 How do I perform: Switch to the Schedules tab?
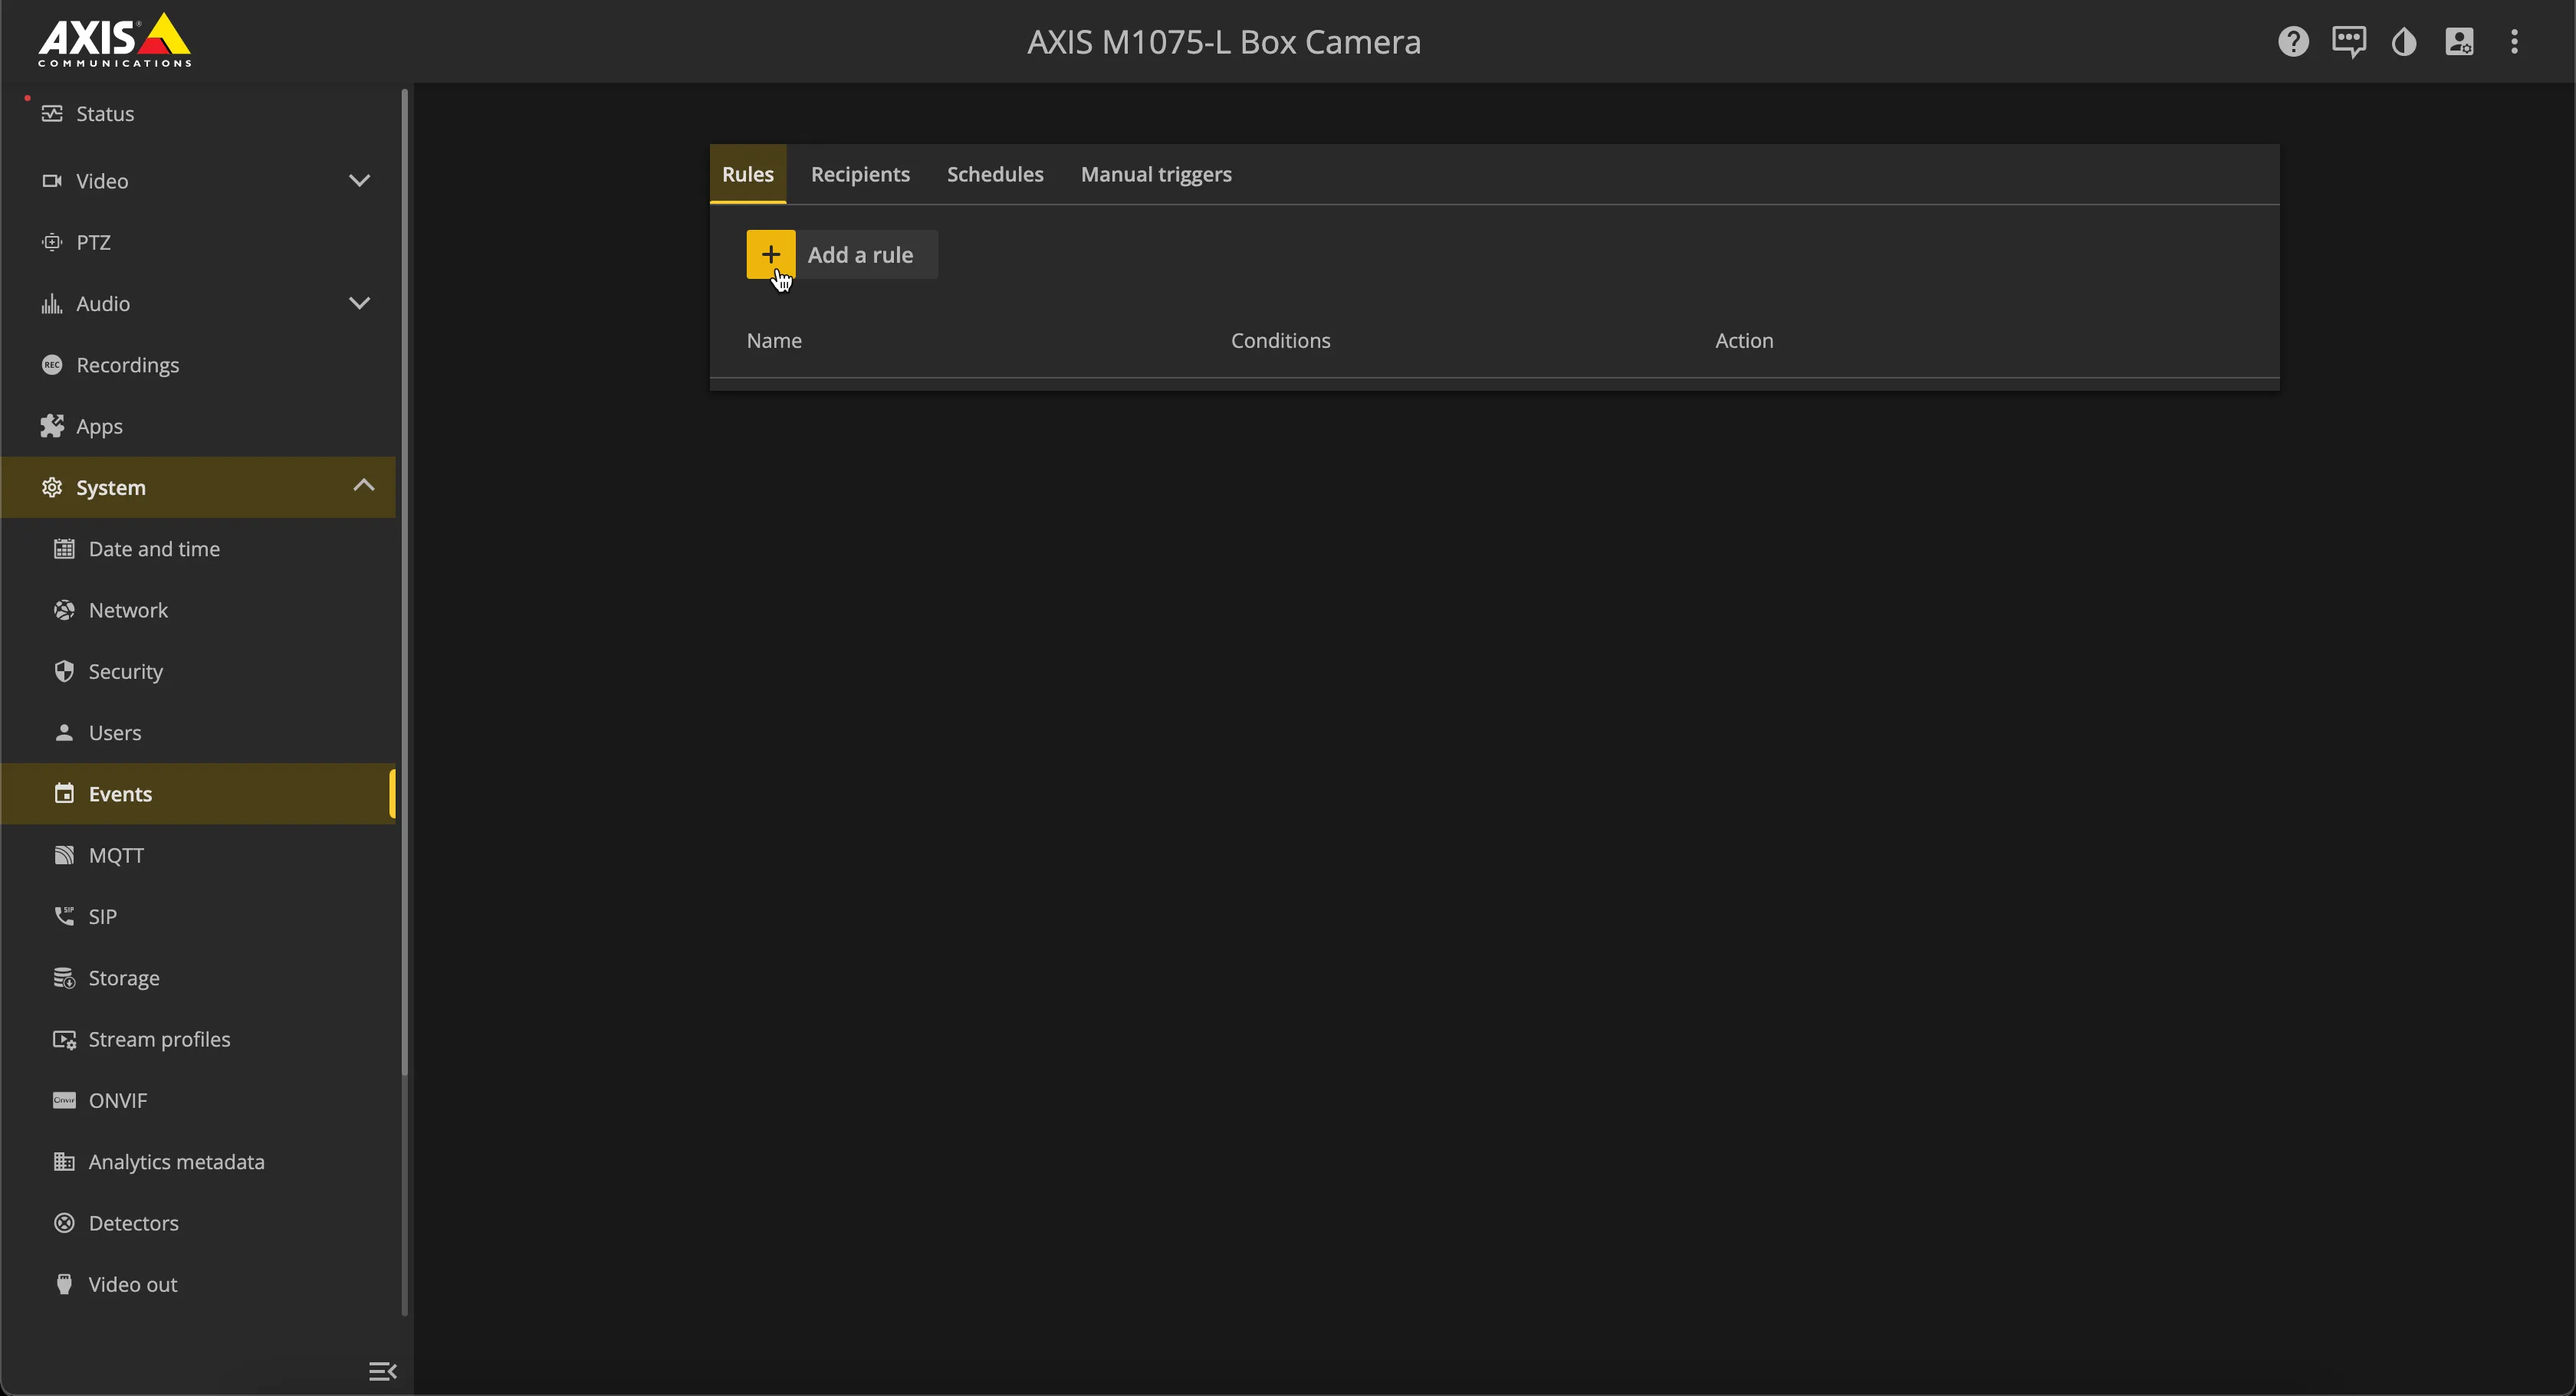coord(995,174)
